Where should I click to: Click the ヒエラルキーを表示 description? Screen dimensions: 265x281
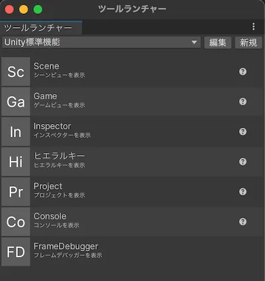[59, 165]
